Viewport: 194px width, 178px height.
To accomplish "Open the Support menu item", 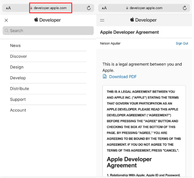I will [48, 99].
